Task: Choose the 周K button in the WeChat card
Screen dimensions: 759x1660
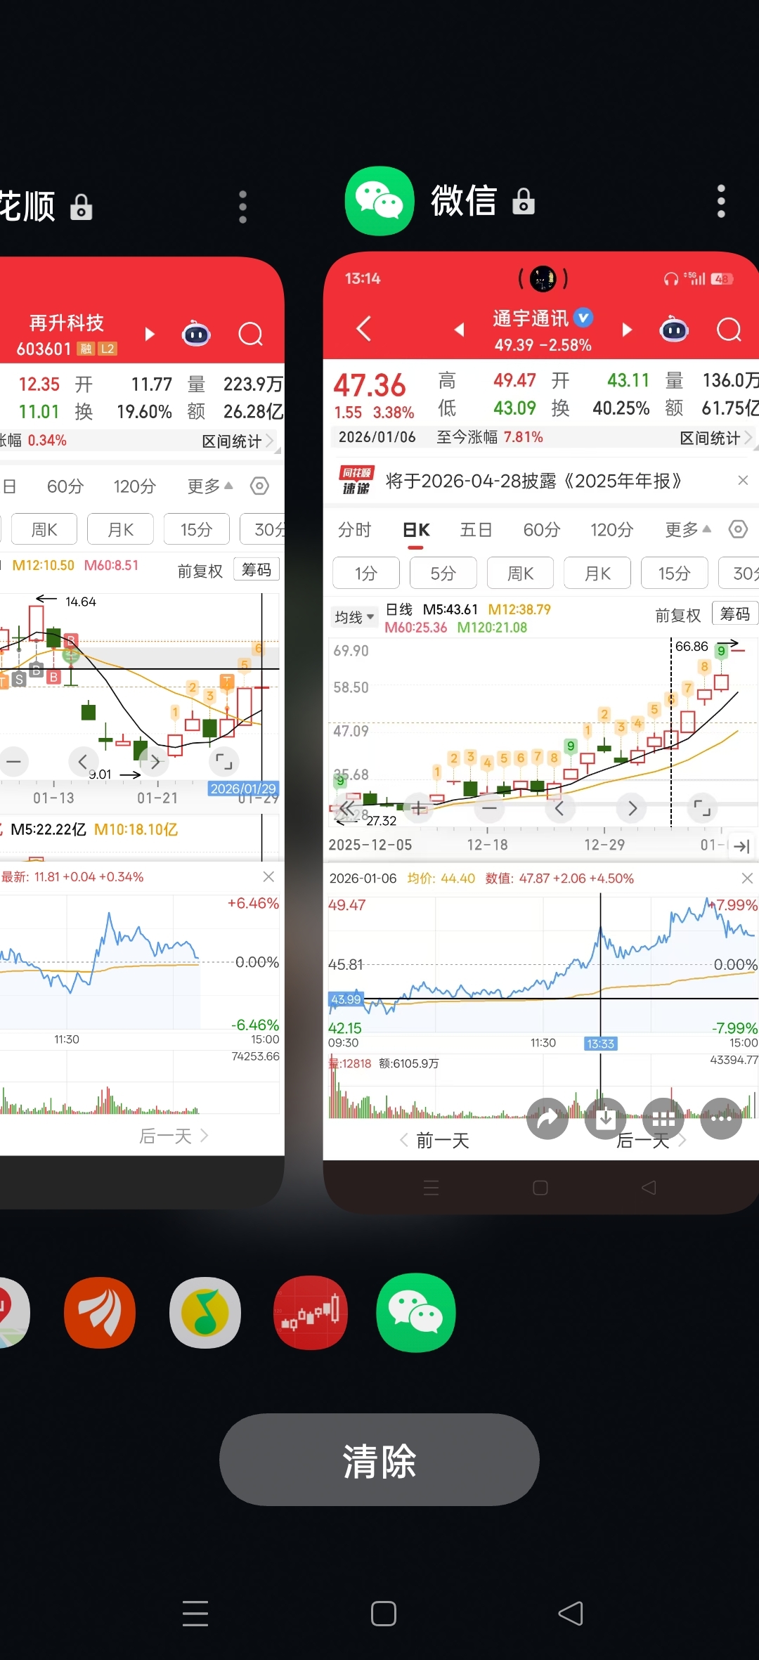Action: pyautogui.click(x=521, y=573)
